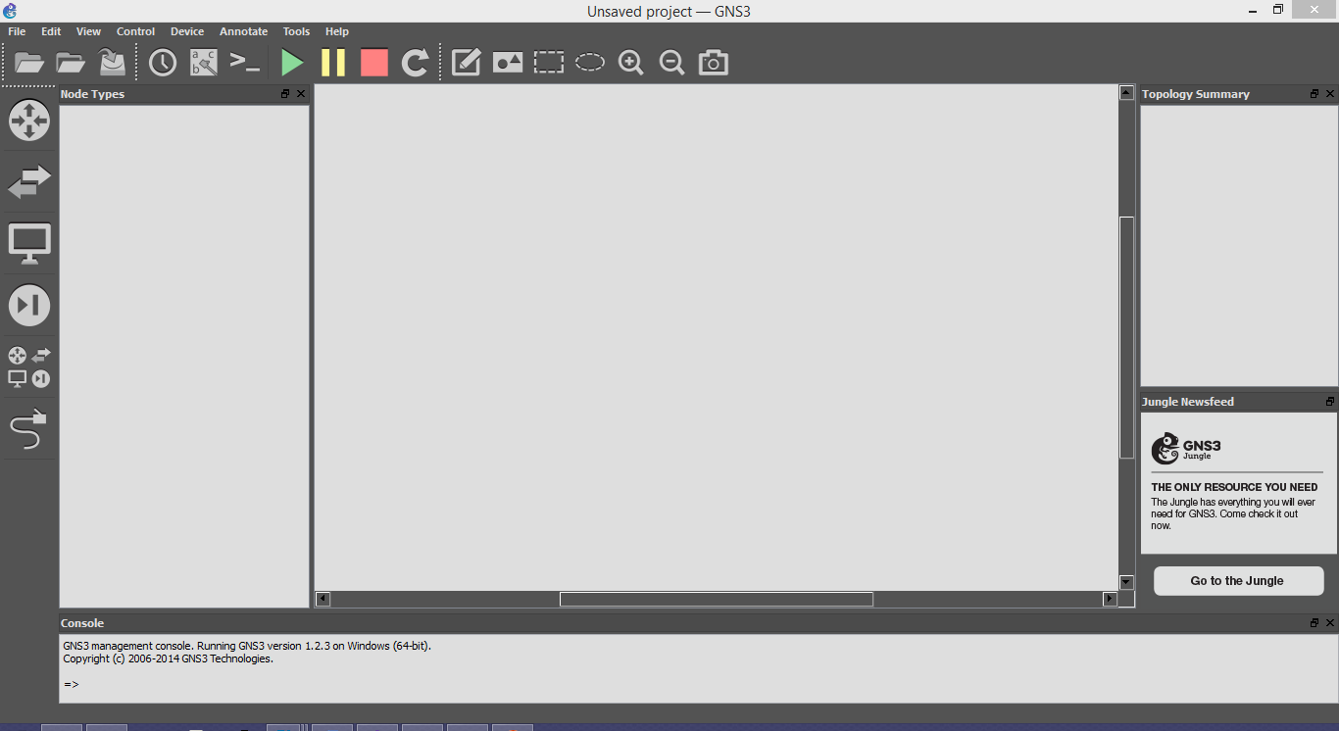Suspend all devices with yellow pause button

point(333,63)
